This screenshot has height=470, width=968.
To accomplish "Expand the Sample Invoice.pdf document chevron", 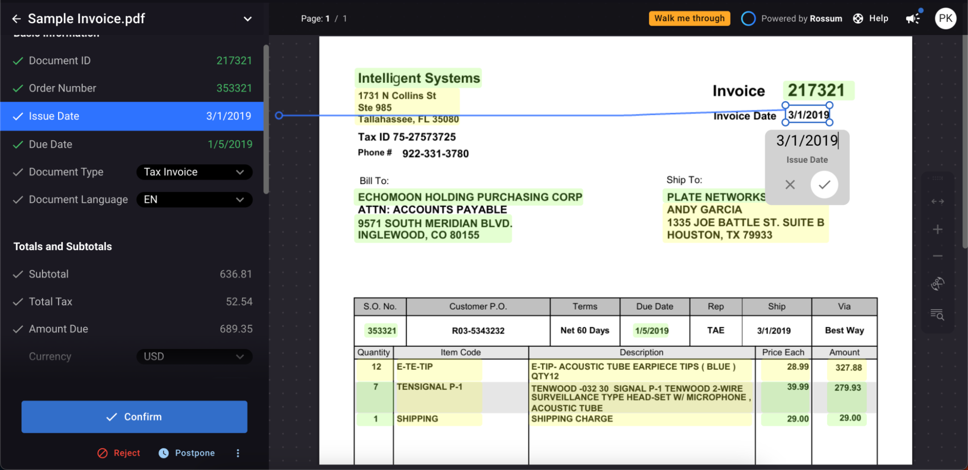I will point(247,19).
